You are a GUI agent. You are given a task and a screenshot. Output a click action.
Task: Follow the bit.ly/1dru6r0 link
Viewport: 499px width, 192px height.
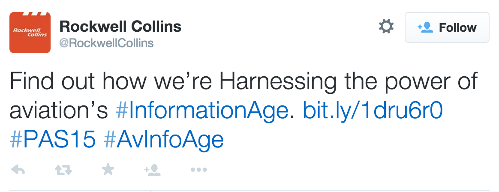[373, 111]
